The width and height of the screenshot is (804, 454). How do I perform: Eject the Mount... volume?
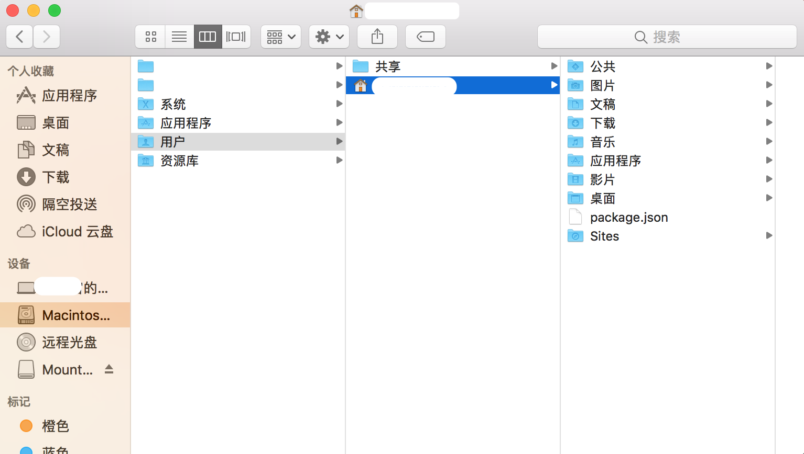tap(109, 369)
